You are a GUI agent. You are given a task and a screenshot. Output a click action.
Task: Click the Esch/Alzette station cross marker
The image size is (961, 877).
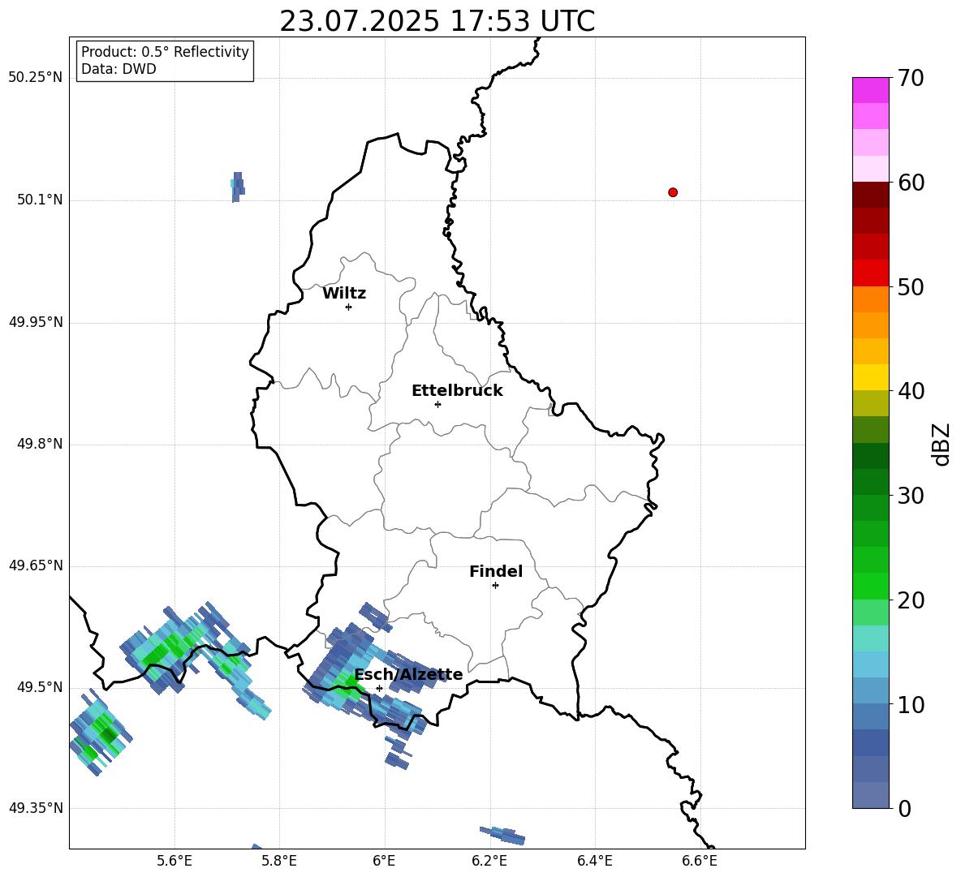379,688
